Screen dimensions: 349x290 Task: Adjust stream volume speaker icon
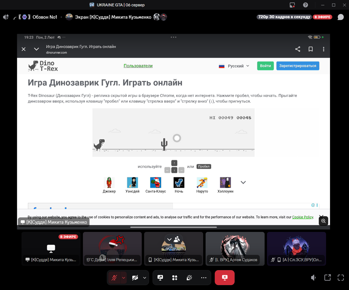314,278
